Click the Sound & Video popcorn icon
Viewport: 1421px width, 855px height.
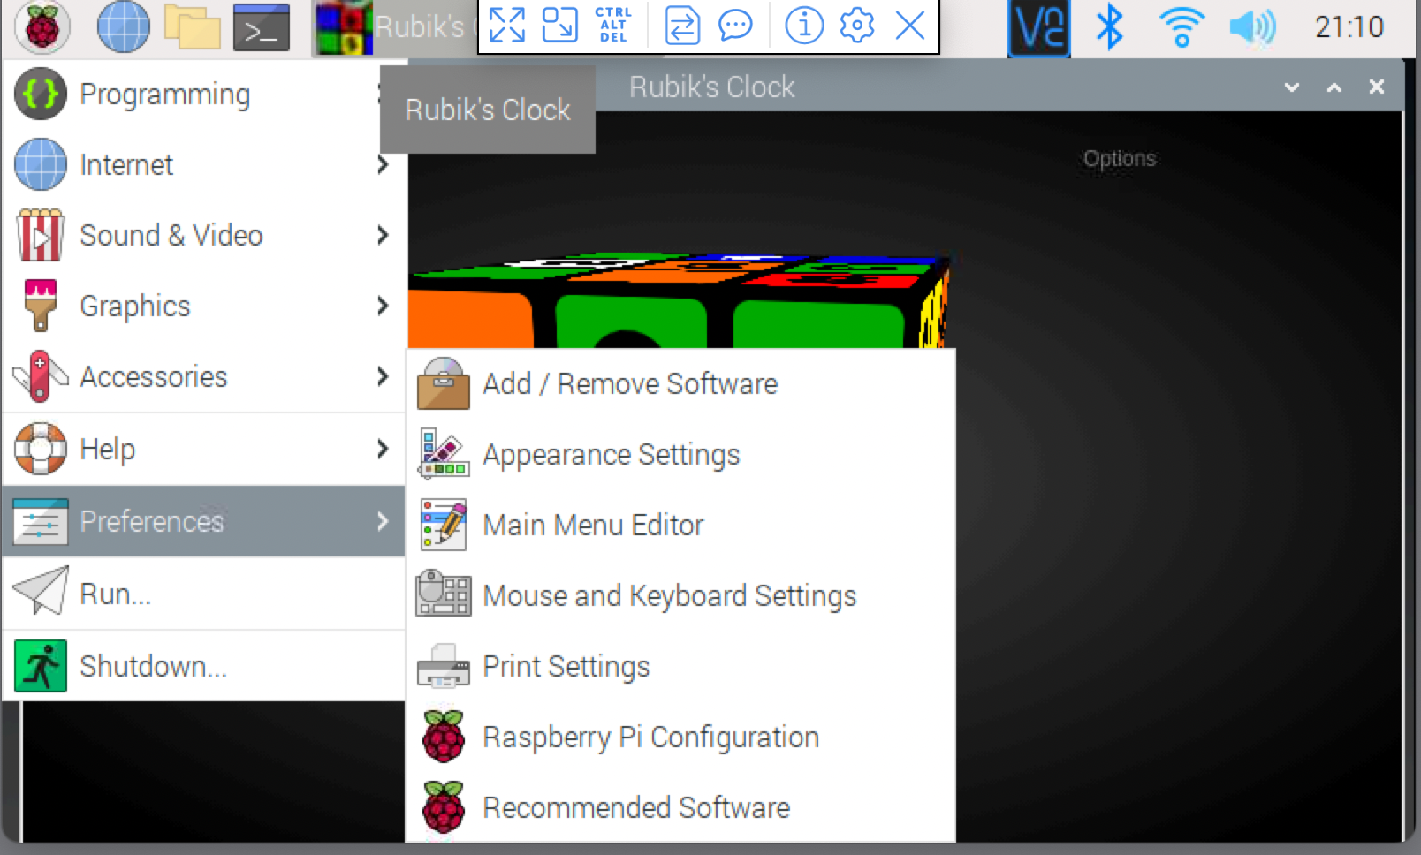pos(41,235)
